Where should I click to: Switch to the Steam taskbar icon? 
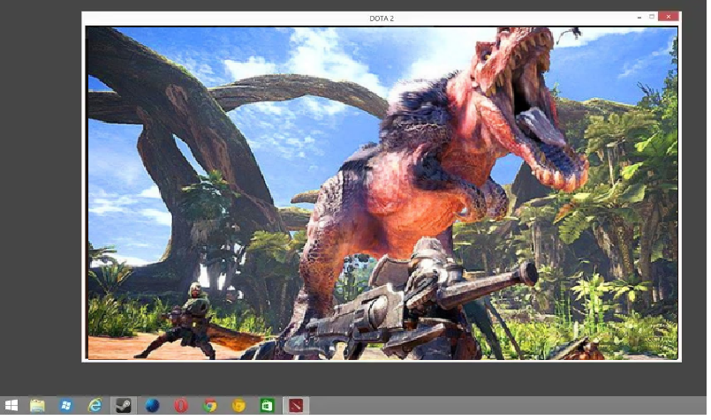[x=123, y=406]
